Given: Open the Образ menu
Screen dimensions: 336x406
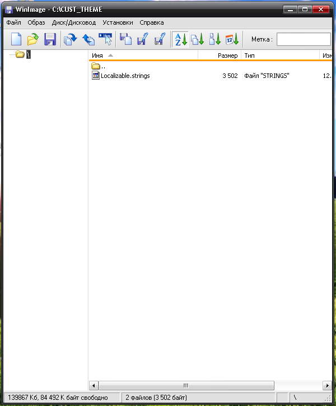Looking at the screenshot, I should [x=36, y=22].
